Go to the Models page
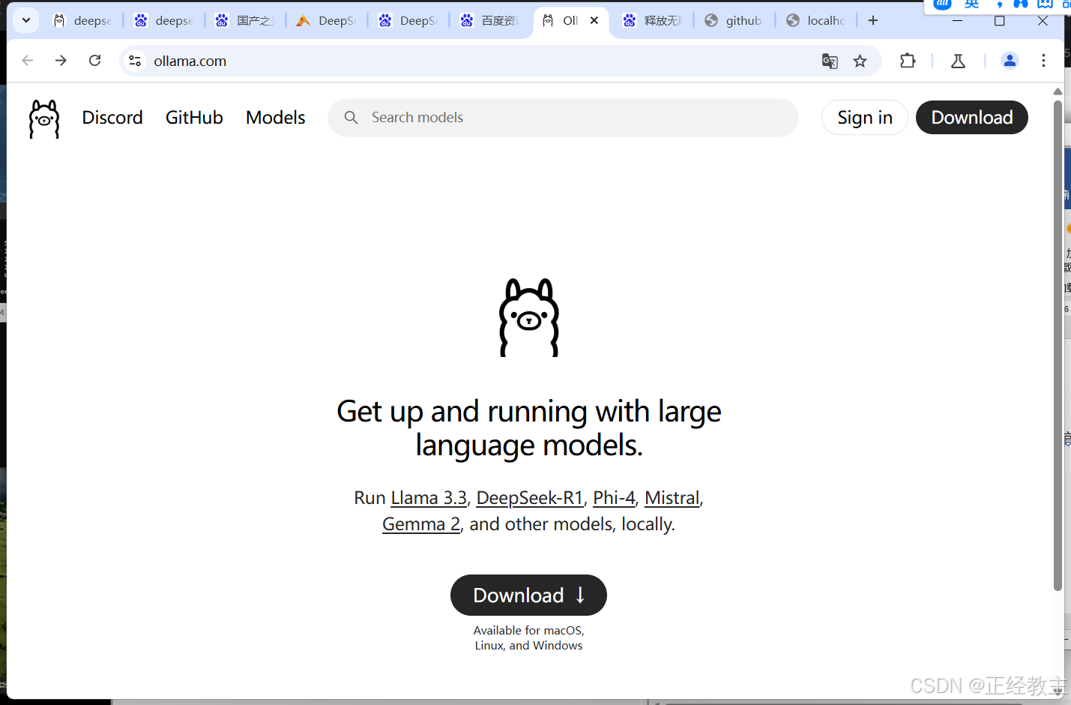This screenshot has width=1071, height=705. (x=275, y=118)
